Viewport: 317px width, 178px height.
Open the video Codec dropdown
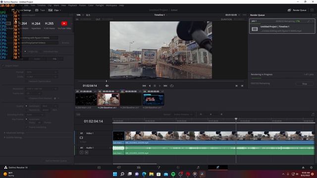click(42, 77)
